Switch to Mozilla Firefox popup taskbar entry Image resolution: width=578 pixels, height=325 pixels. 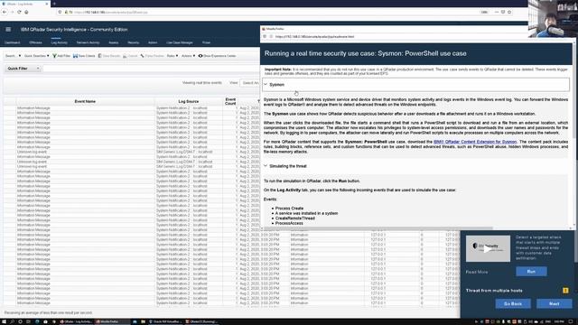pyautogui.click(x=112, y=321)
